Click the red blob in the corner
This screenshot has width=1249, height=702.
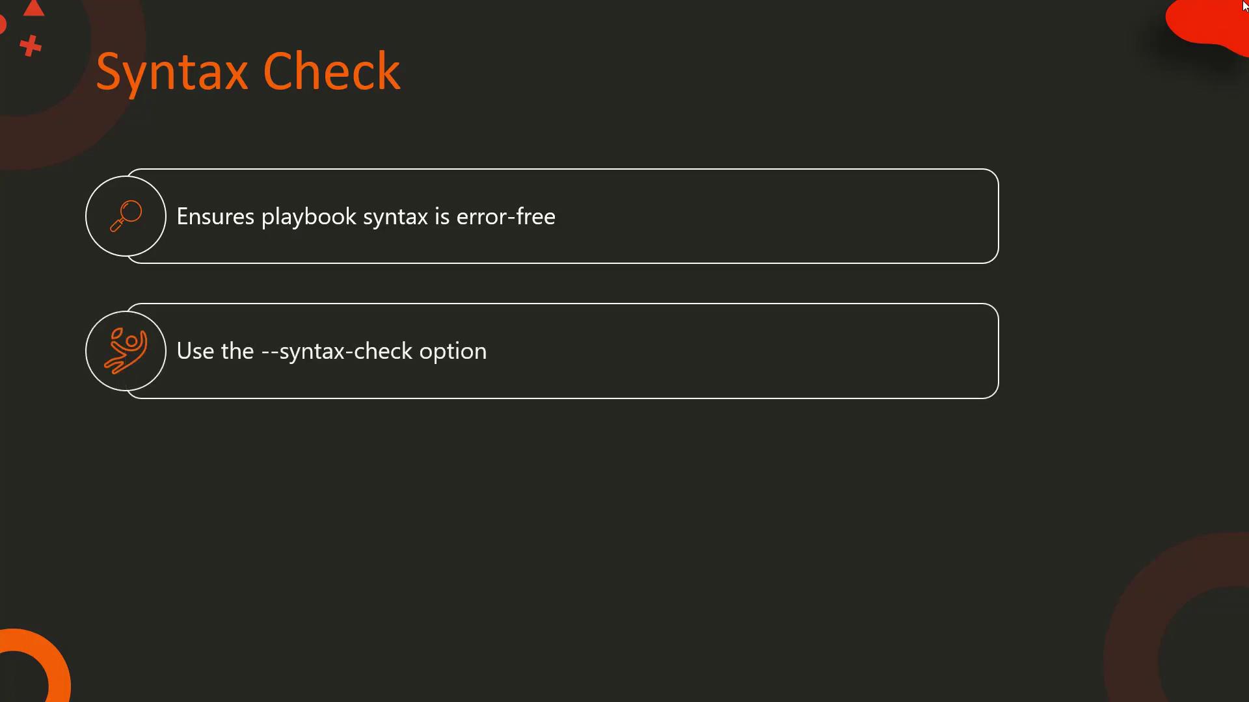pos(1203,23)
